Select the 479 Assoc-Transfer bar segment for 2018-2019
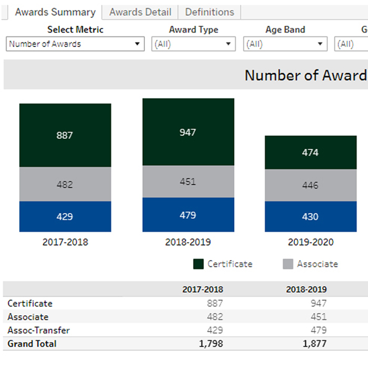368x368 pixels. point(188,215)
